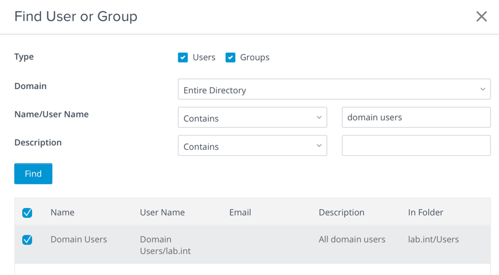Click the Domain Users/lab.int user name cell
The image size is (499, 275).
pyautogui.click(x=165, y=245)
